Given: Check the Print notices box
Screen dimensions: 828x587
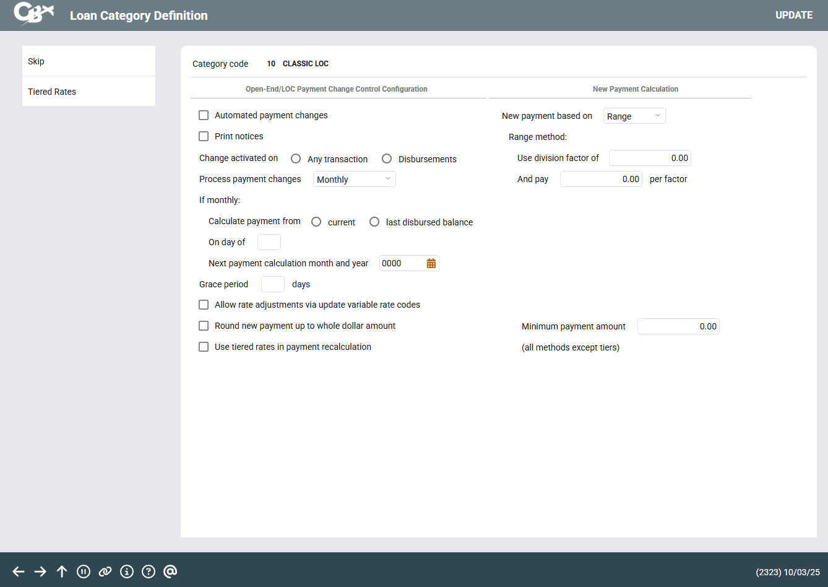Looking at the screenshot, I should point(204,136).
